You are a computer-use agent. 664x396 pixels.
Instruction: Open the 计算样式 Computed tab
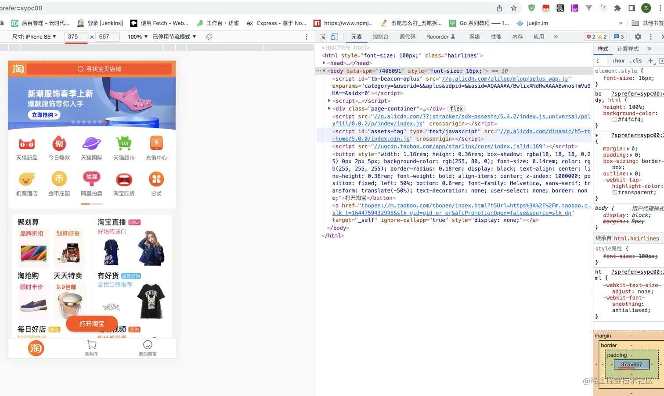point(628,49)
